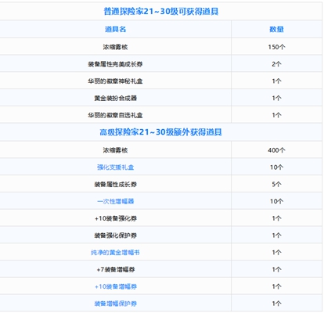The height and width of the screenshot is (313, 324).
Task: Select the 黄金装扮合成器 cell
Action: tap(115, 99)
